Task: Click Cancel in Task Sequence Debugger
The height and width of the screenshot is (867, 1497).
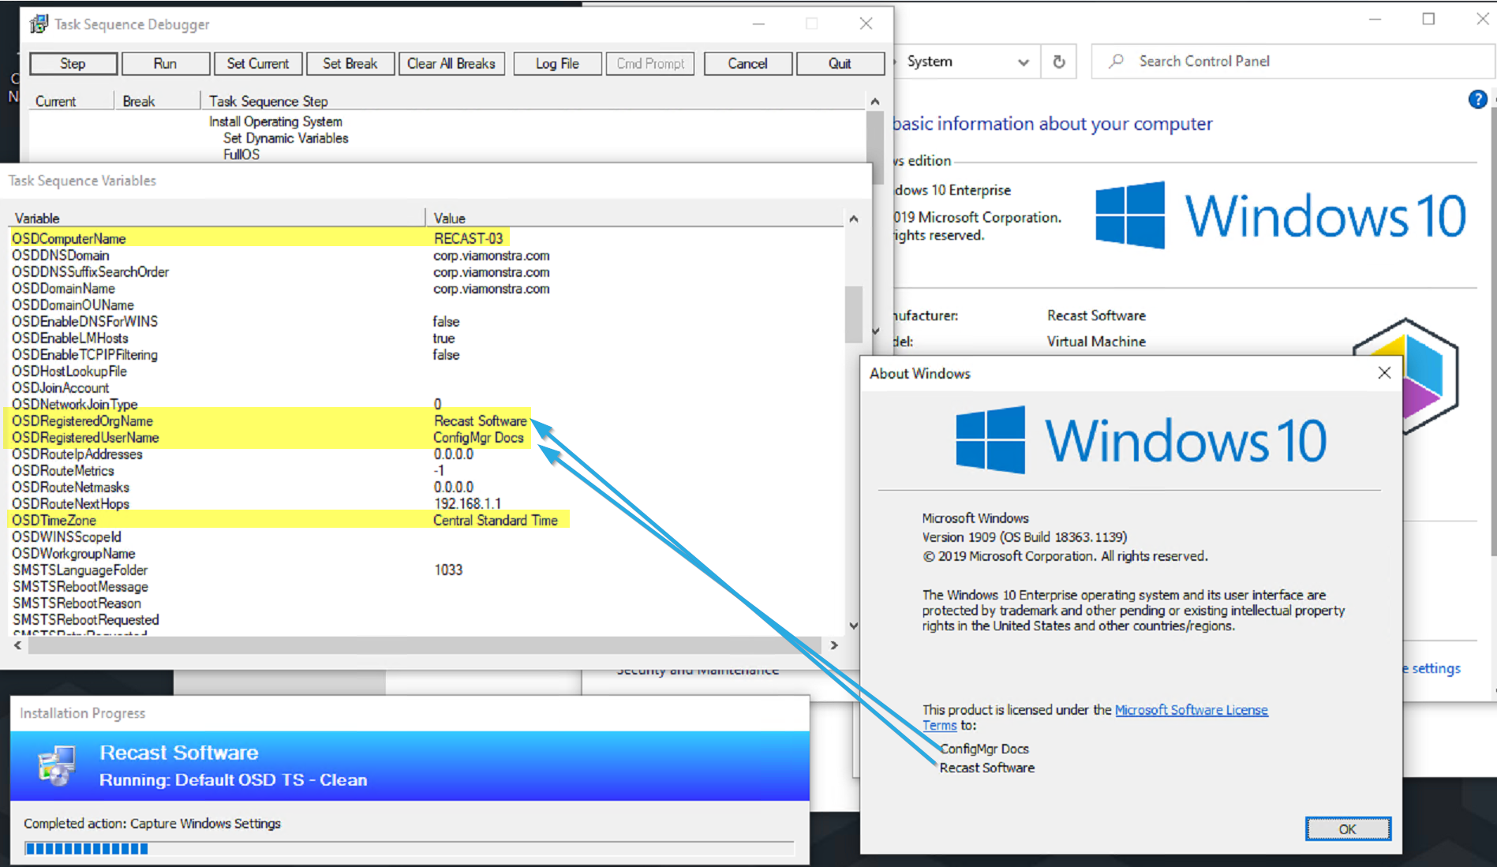Action: pos(747,64)
